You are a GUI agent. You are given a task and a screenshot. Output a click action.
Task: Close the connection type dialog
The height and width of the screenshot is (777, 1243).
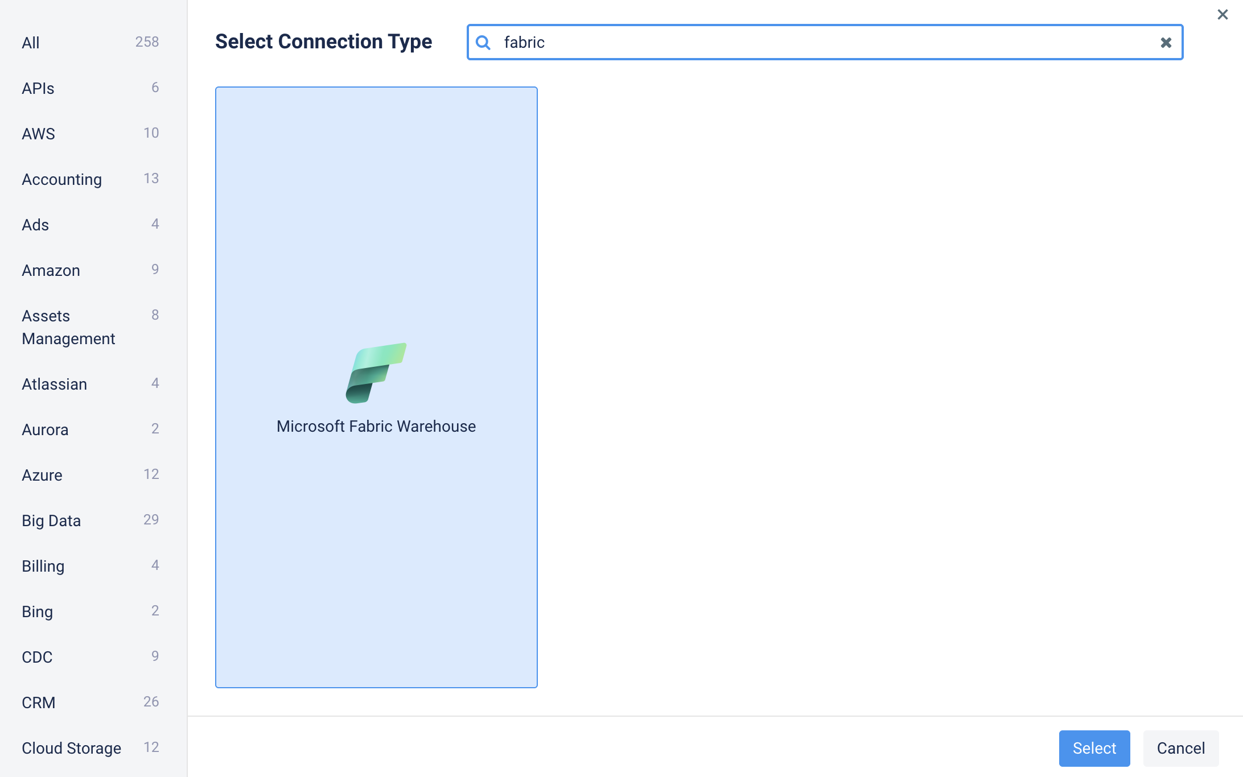(x=1223, y=14)
